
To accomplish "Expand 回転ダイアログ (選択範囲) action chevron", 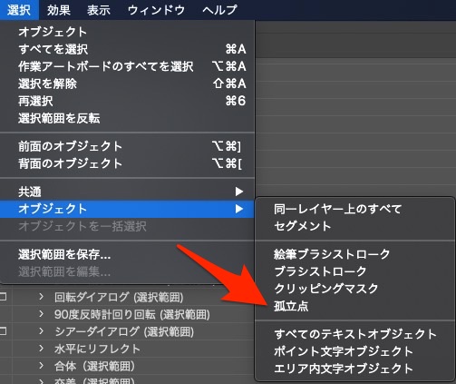I will 41,297.
